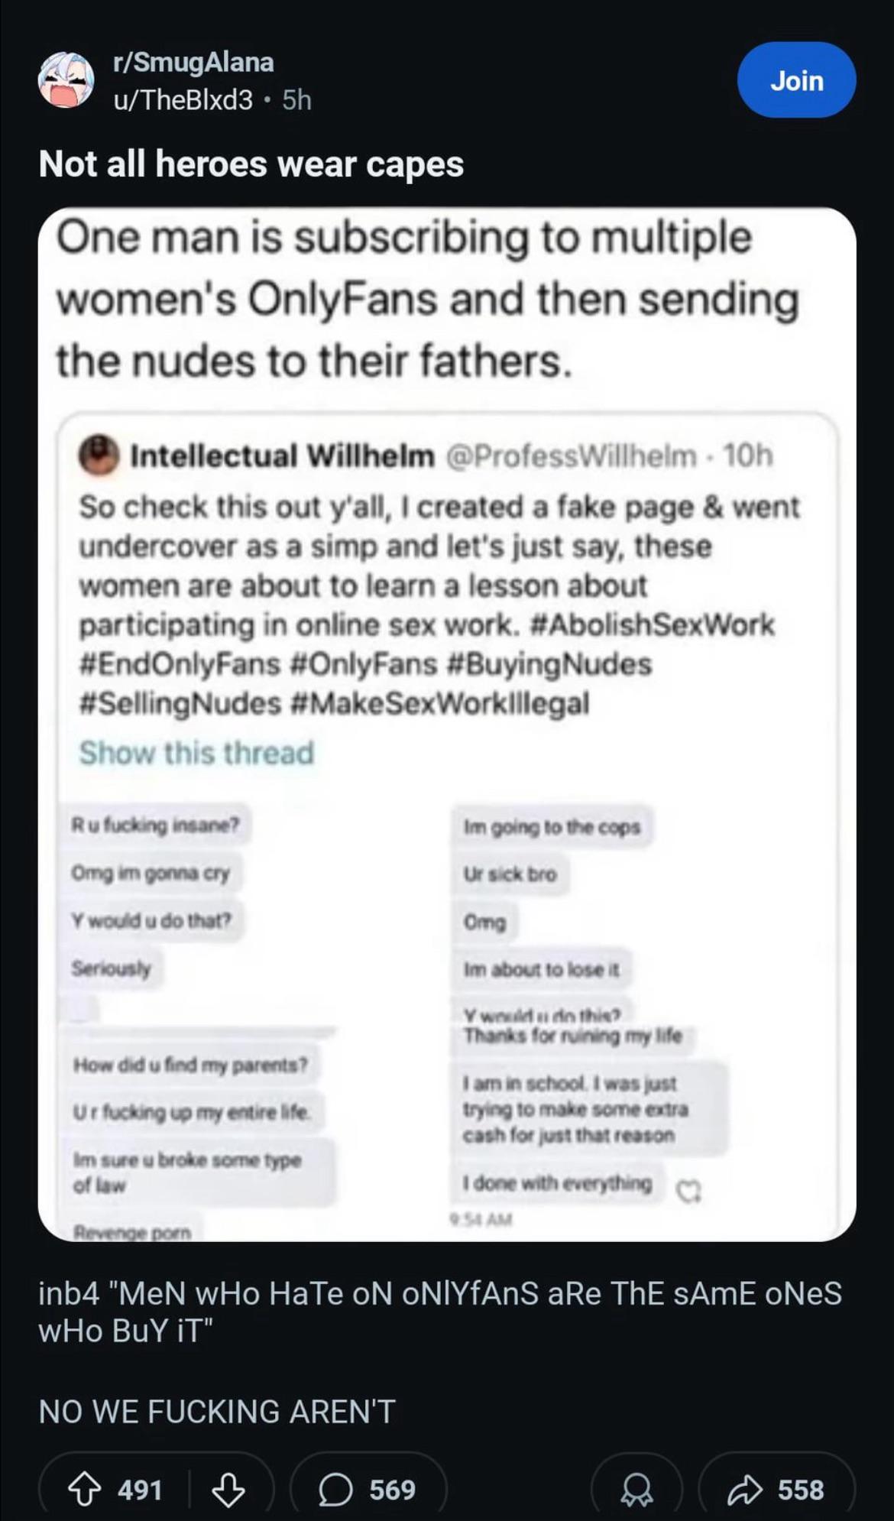
Task: Open the 569 comments
Action: [368, 1490]
